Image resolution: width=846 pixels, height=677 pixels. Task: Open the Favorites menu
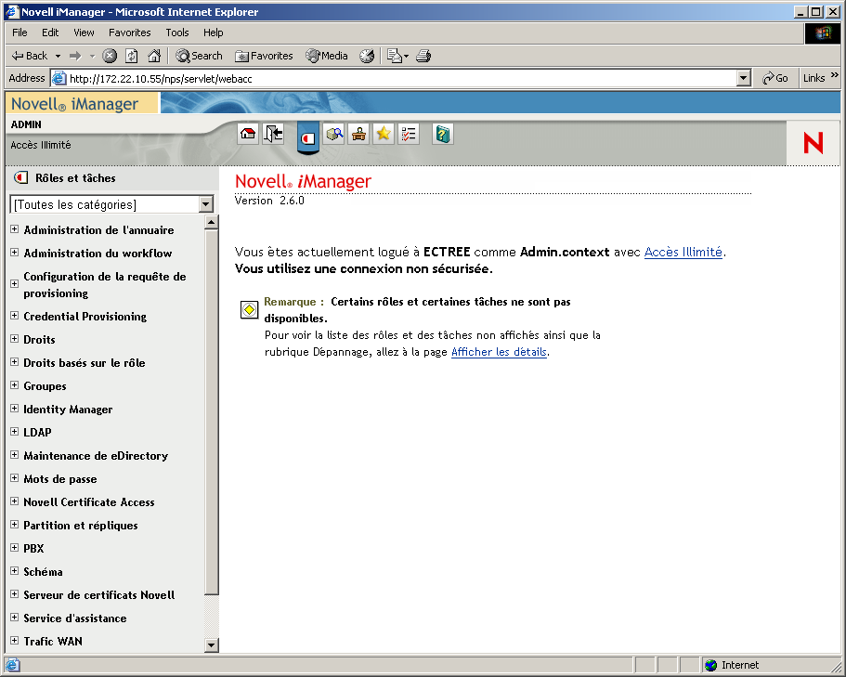click(x=129, y=32)
